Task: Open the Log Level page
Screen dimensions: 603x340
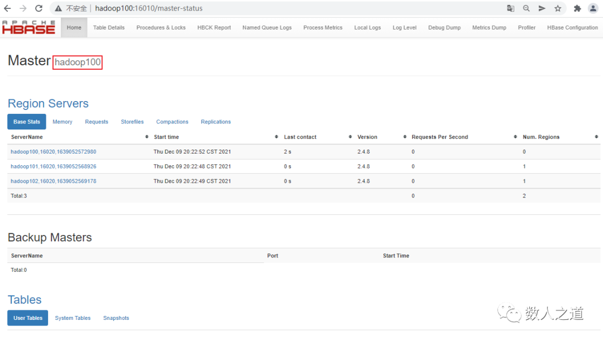Action: click(x=404, y=28)
